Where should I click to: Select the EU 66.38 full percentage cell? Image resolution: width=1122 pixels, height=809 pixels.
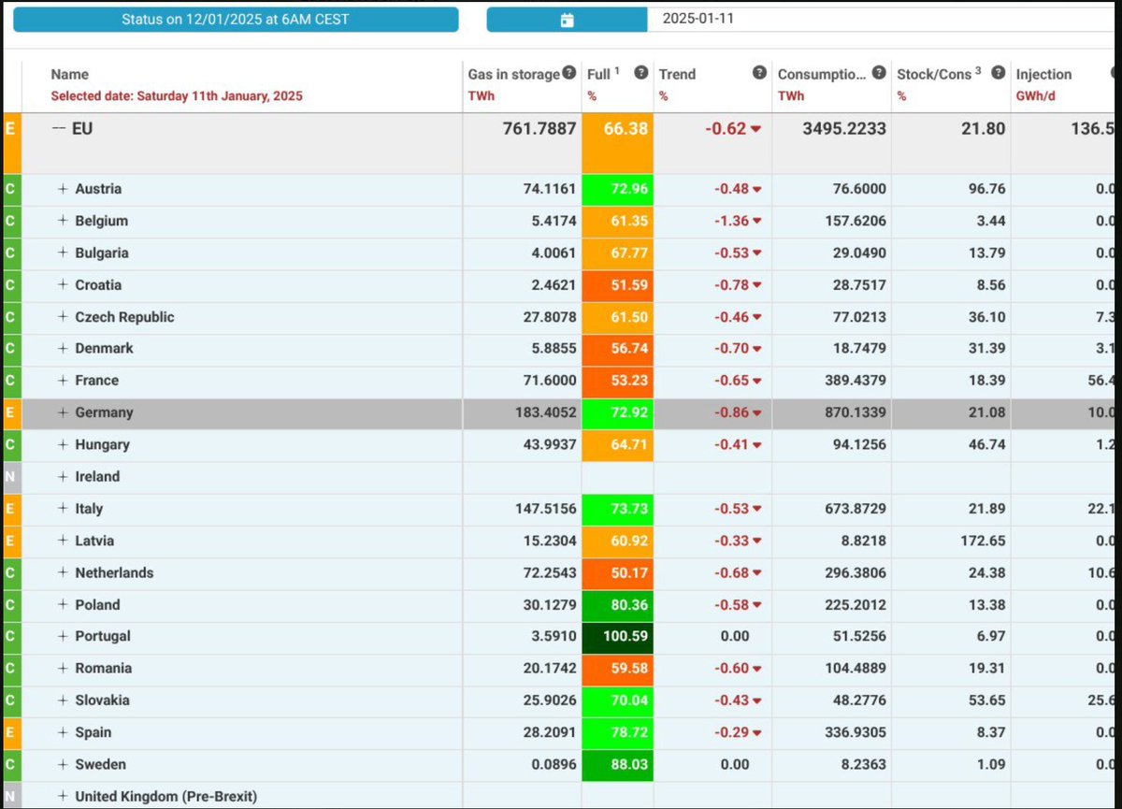(x=617, y=144)
